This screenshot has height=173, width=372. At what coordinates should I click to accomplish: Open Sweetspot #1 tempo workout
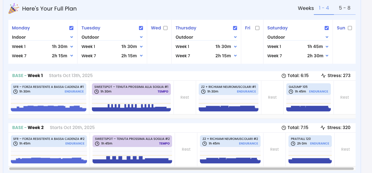(x=131, y=89)
